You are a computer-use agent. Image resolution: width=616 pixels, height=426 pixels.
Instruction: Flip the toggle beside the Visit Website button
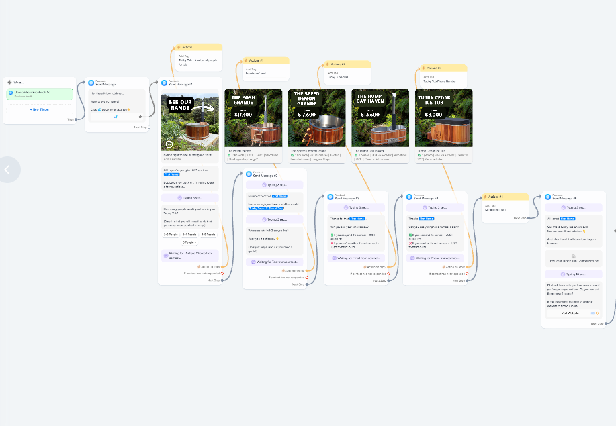pos(592,313)
